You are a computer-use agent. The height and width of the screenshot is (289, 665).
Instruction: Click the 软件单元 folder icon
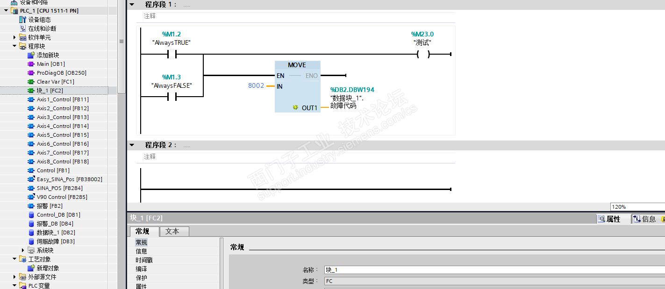(x=23, y=37)
